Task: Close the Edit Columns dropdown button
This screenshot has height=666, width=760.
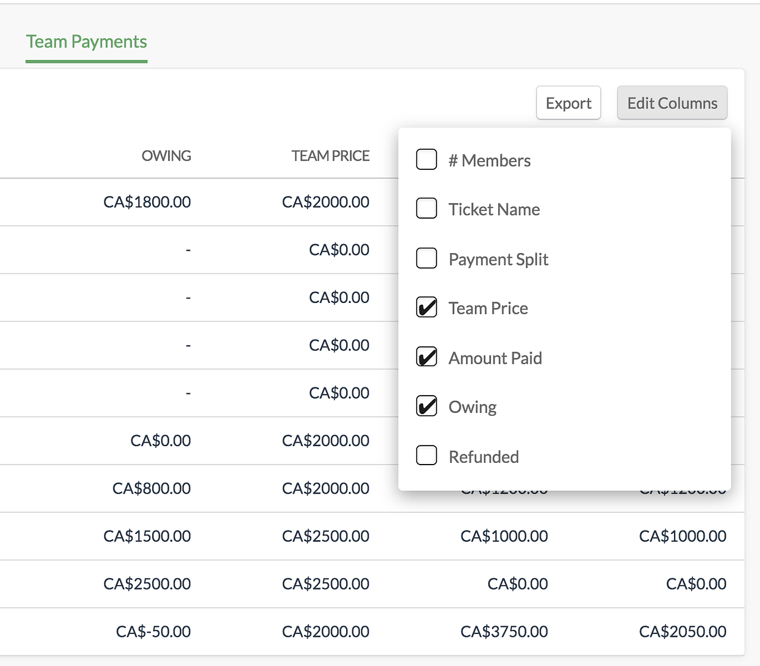Action: click(x=672, y=103)
